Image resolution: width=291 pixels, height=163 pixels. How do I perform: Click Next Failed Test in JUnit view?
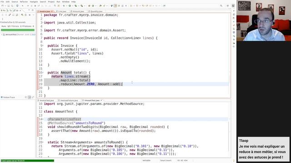(2, 15)
